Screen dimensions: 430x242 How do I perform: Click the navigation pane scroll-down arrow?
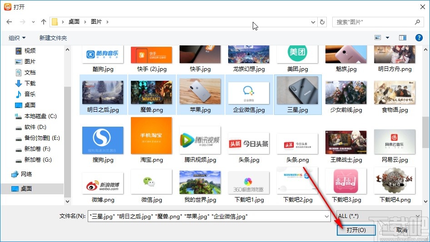coord(67,202)
